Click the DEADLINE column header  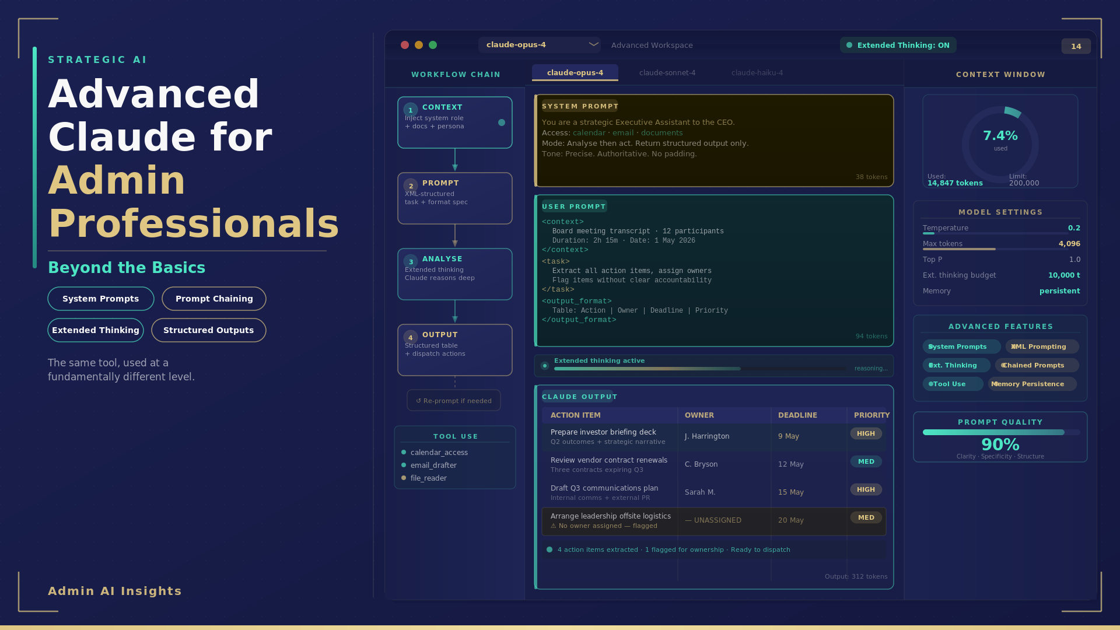tap(797, 415)
